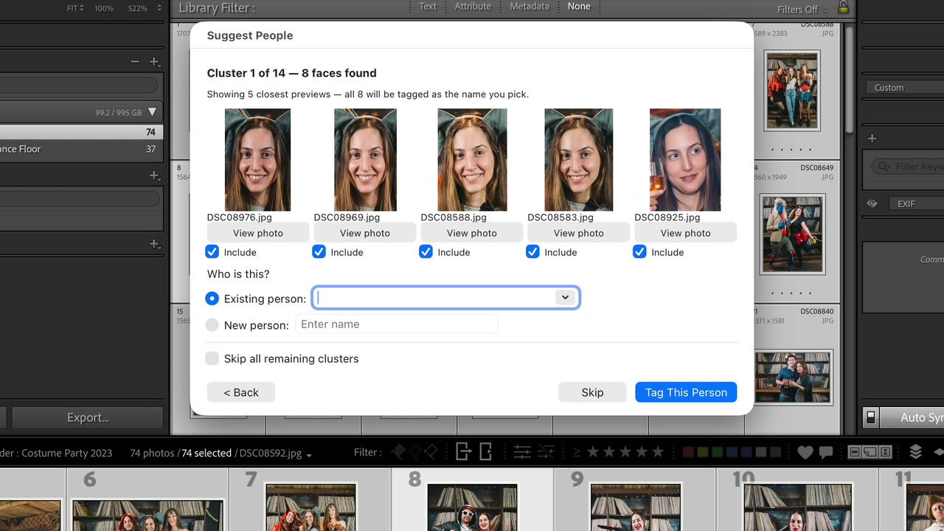Open the Filters Off preset dropdown

pyautogui.click(x=802, y=10)
